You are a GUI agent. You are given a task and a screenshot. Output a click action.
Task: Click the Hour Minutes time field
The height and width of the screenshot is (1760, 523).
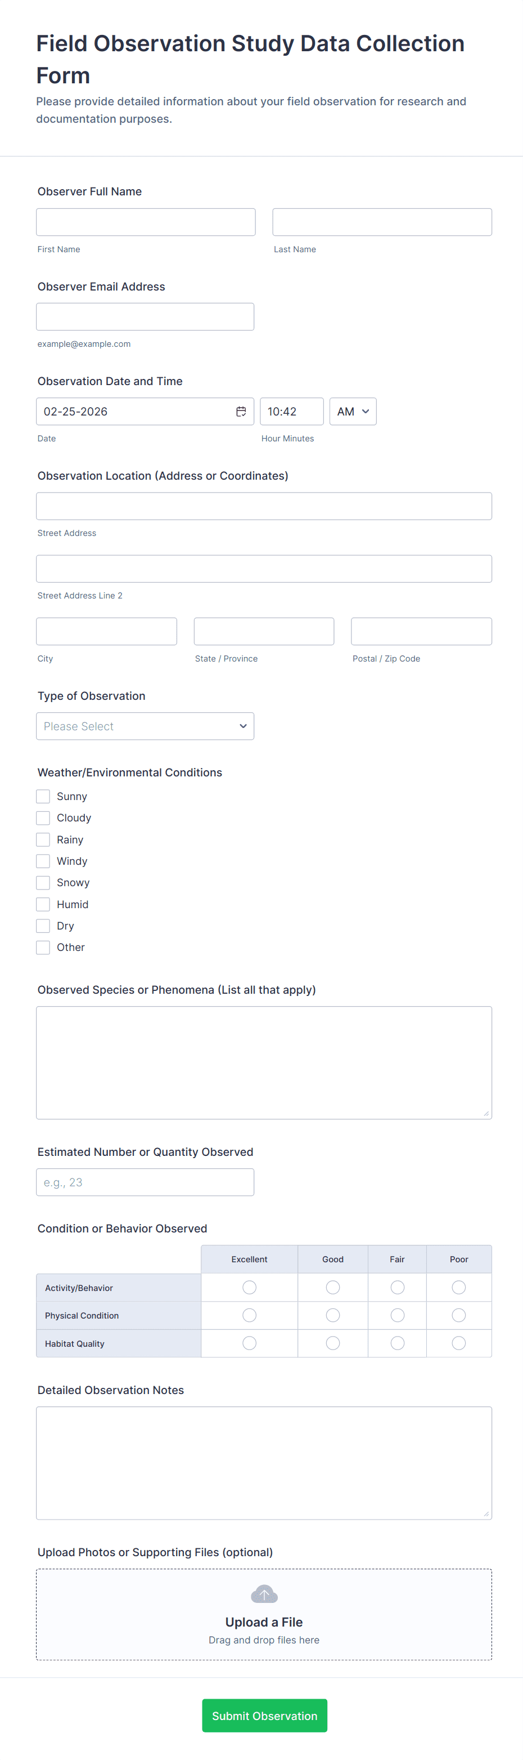coord(291,412)
